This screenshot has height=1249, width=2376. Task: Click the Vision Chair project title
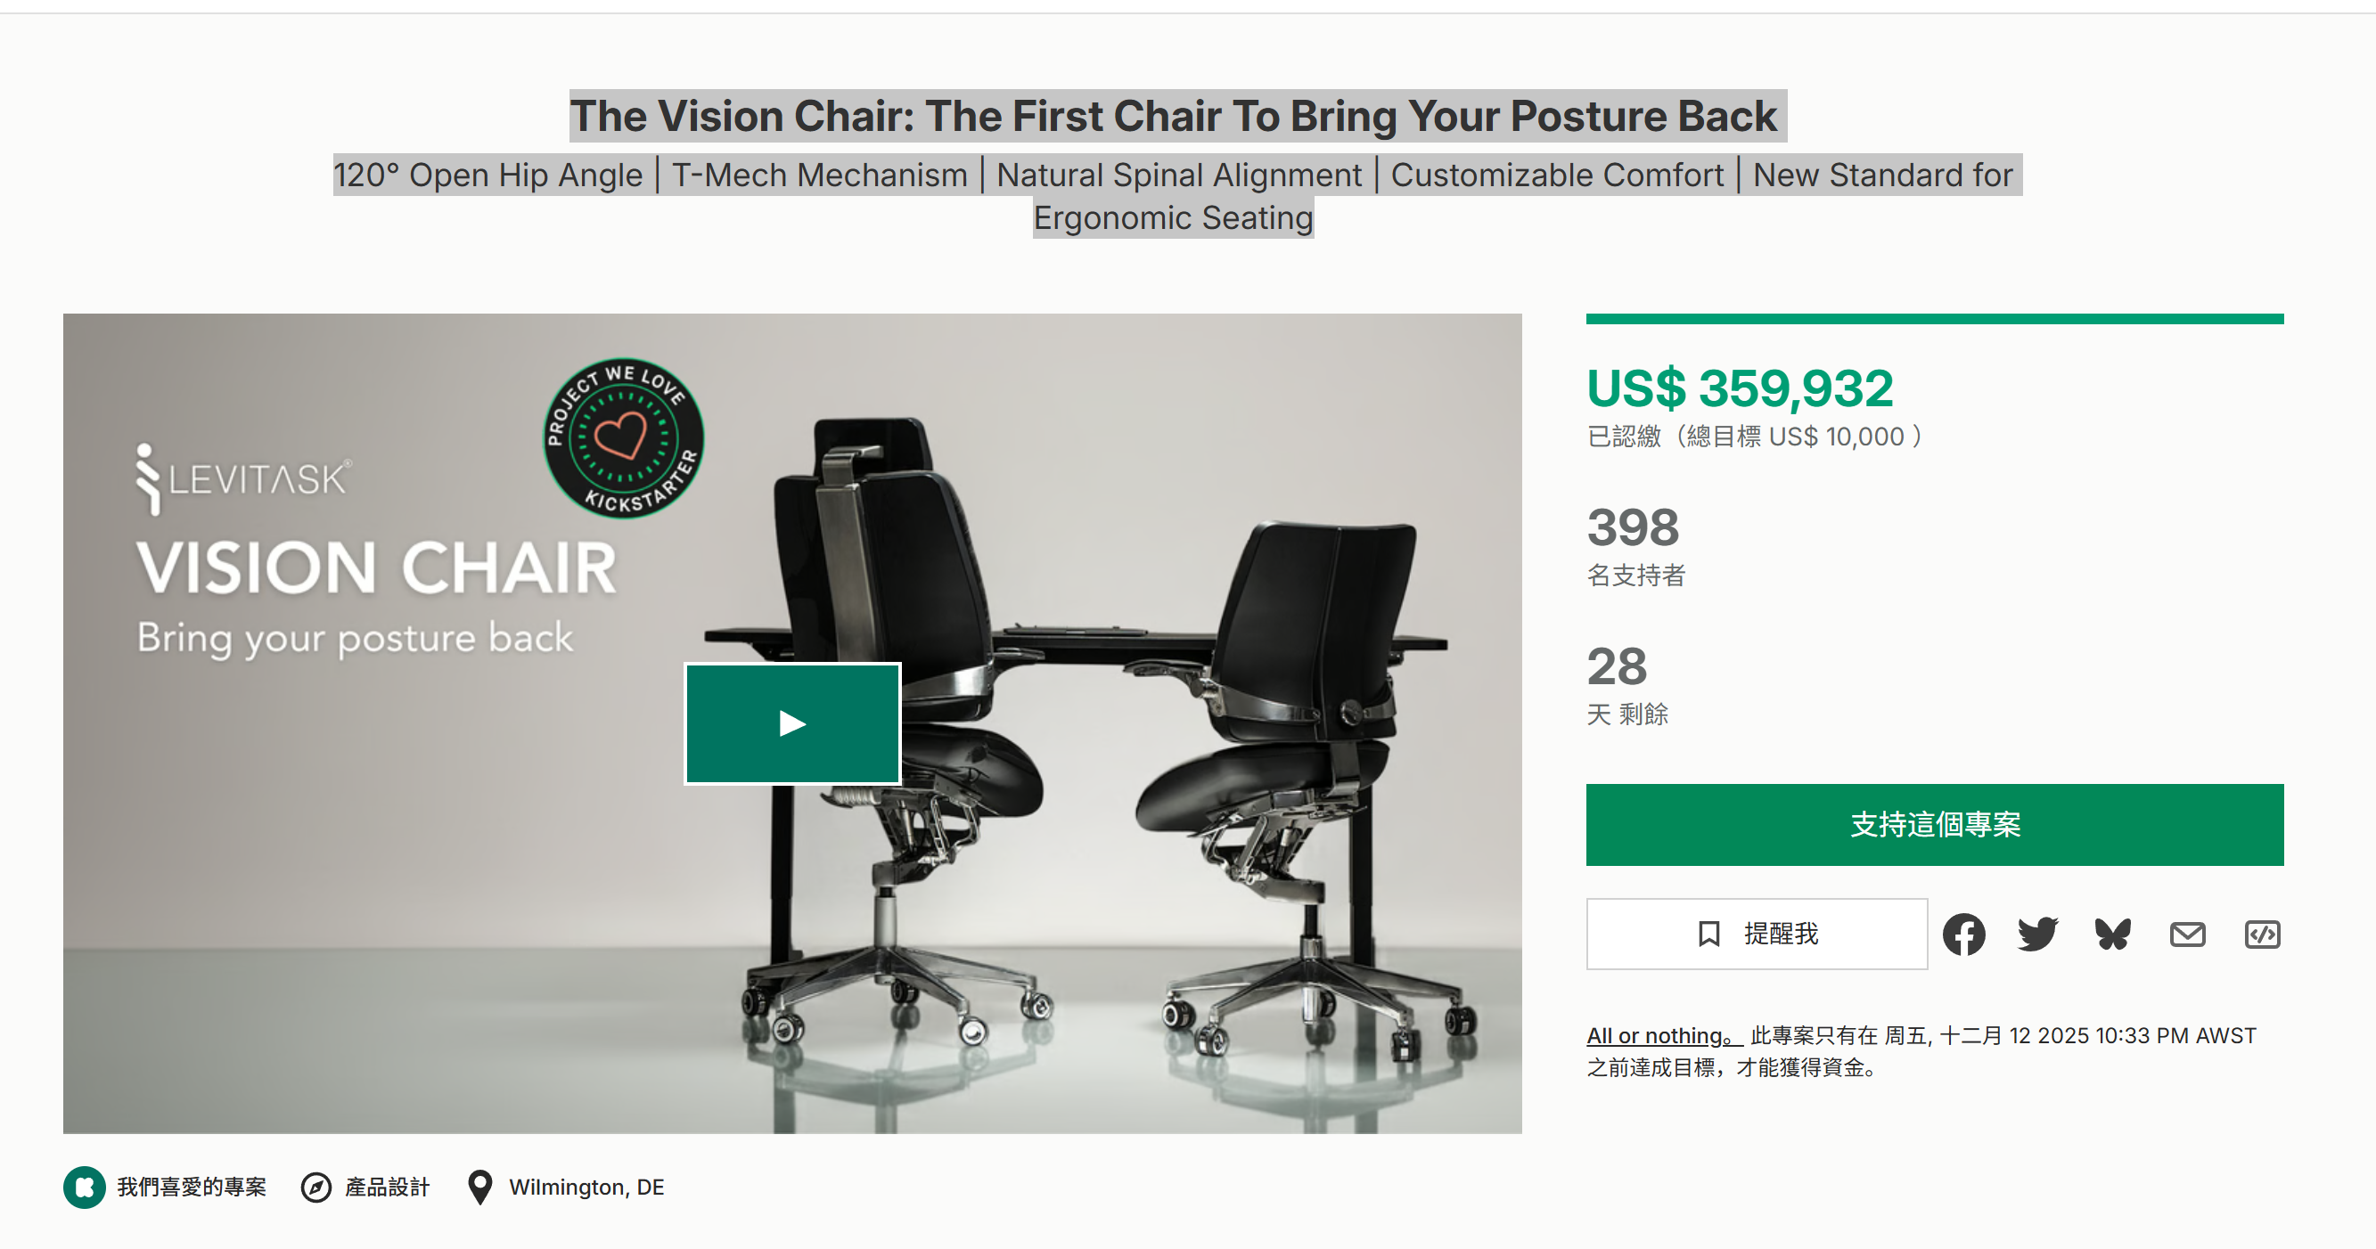1173,116
